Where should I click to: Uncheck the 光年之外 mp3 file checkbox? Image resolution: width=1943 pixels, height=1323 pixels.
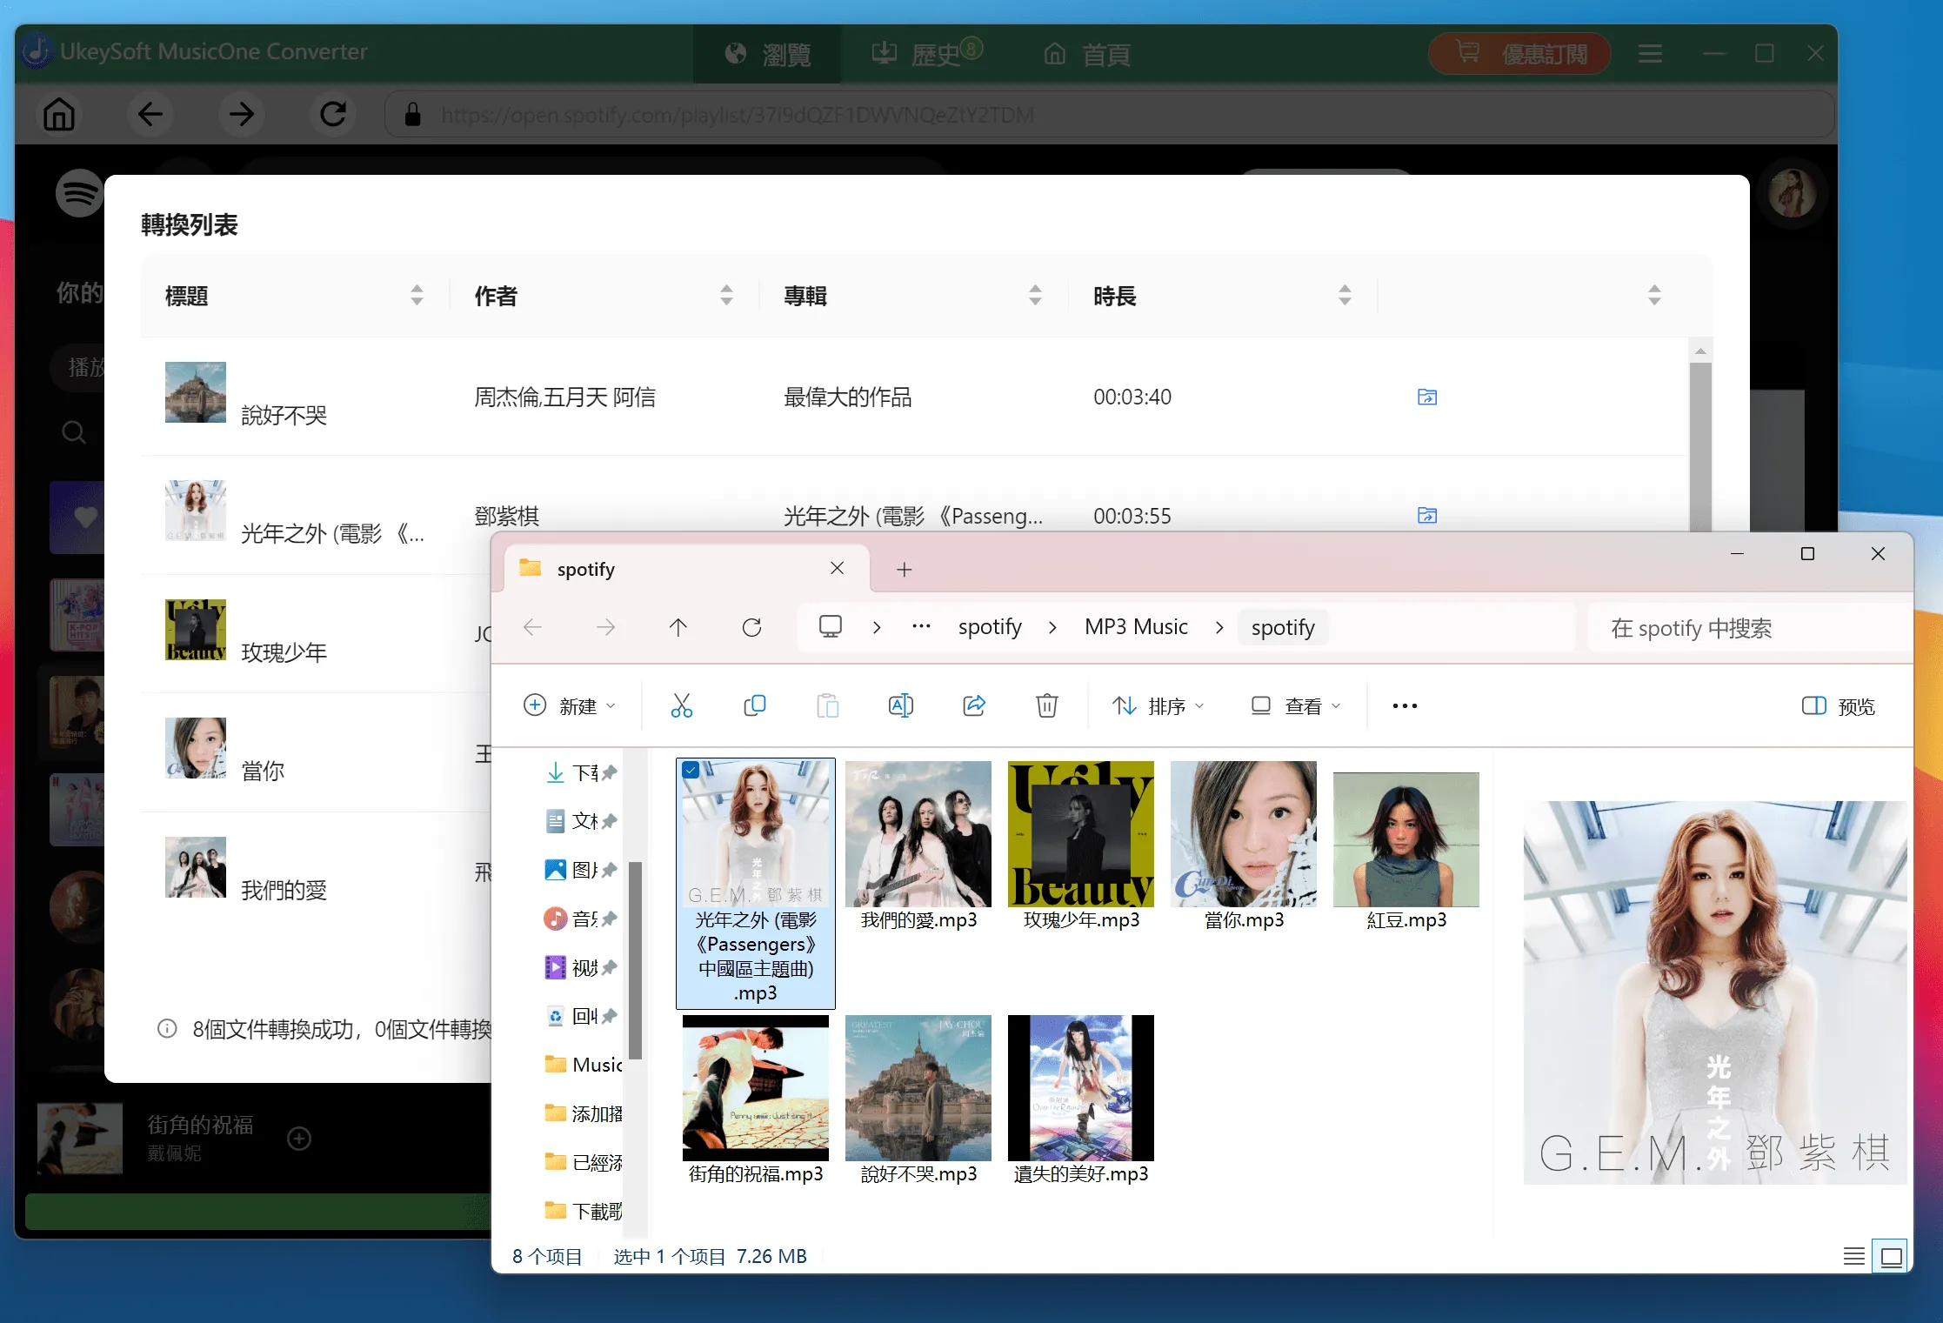[691, 770]
